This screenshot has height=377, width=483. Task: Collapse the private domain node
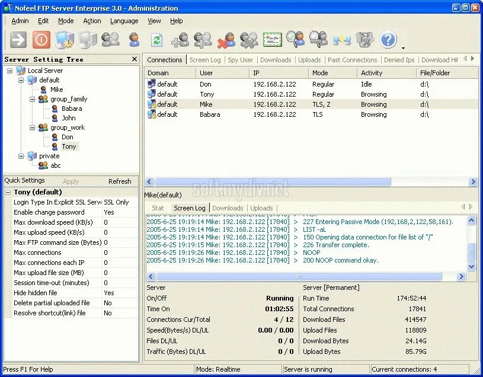[21, 156]
